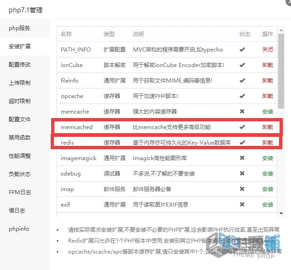Image resolution: width=291 pixels, height=270 pixels.
Task: Switch to the 超时限制 tab
Action: point(25,101)
